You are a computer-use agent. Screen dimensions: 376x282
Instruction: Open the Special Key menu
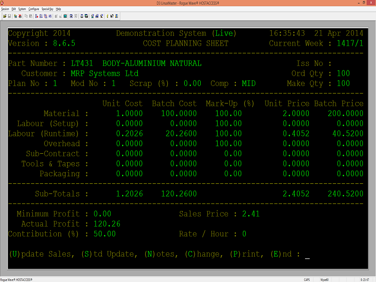(x=47, y=9)
